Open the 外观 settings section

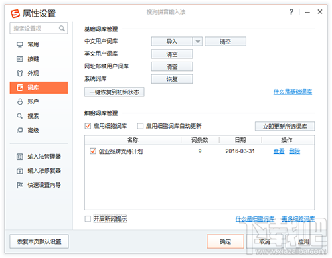pyautogui.click(x=39, y=73)
